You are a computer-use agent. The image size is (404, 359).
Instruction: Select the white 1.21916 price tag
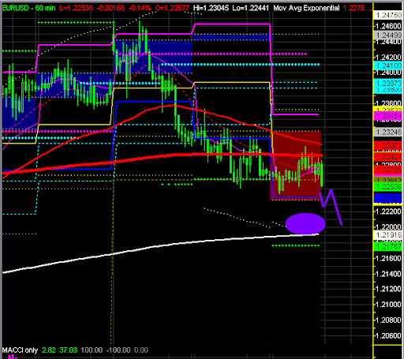388,235
